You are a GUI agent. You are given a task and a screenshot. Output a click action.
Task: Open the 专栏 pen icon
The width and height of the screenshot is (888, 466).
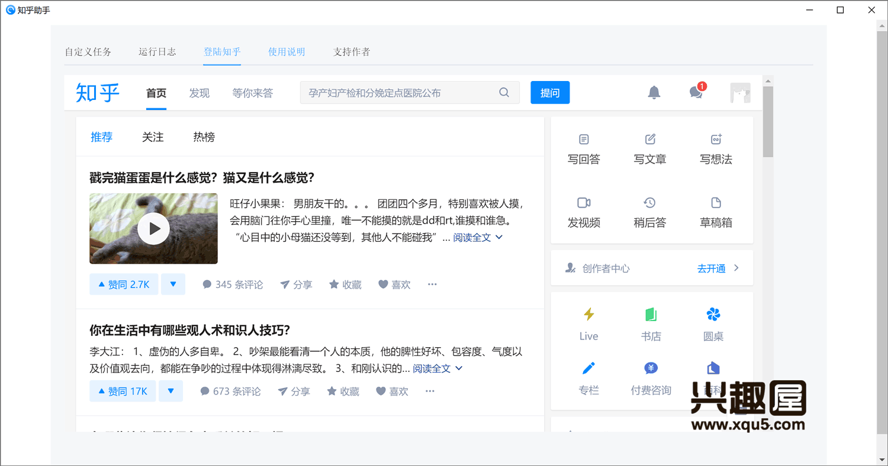pyautogui.click(x=588, y=368)
